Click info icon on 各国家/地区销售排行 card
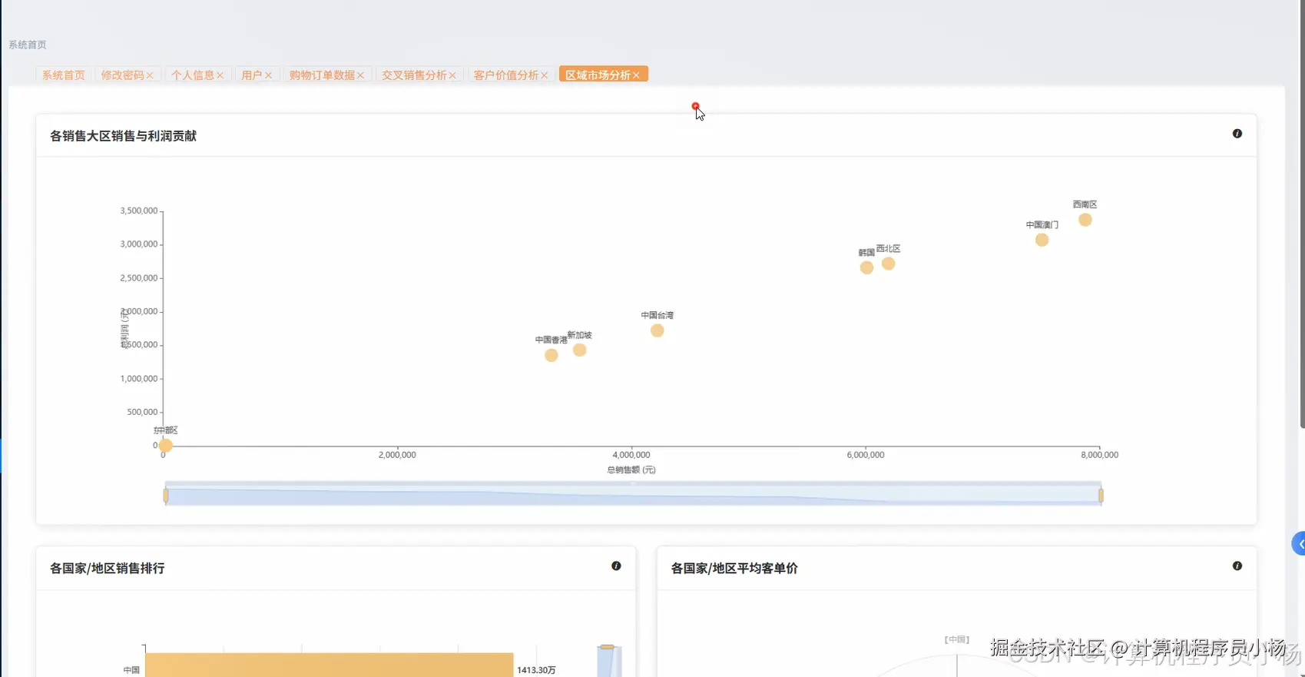Screen dimensions: 1305x677 616,566
